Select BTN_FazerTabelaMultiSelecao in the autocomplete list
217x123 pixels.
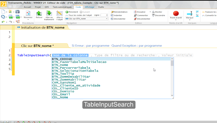click(112, 62)
